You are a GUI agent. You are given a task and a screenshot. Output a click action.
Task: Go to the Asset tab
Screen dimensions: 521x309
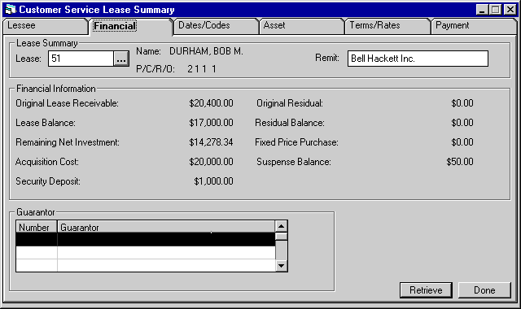pos(302,26)
